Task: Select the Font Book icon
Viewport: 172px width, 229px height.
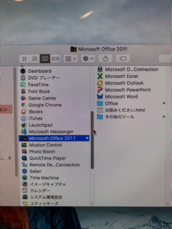Action: (x=23, y=91)
